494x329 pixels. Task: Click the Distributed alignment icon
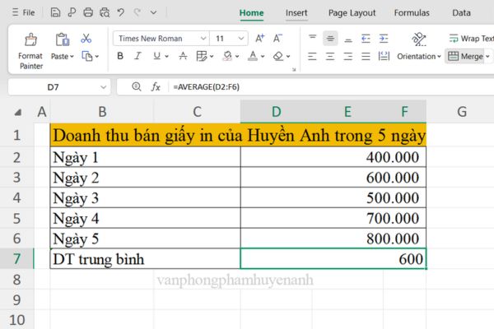(x=384, y=57)
